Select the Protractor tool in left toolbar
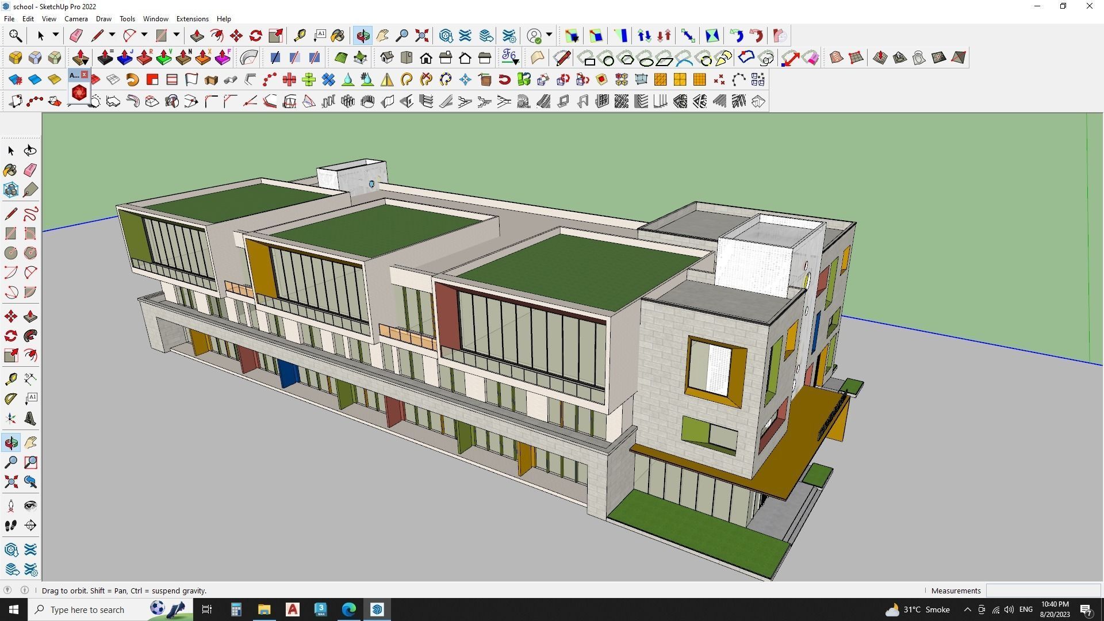The height and width of the screenshot is (621, 1104). (x=11, y=398)
